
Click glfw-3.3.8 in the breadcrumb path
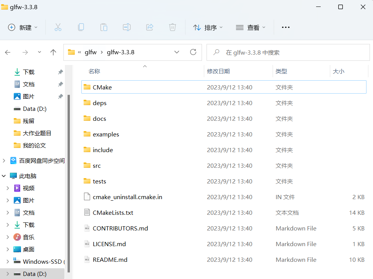click(x=121, y=52)
